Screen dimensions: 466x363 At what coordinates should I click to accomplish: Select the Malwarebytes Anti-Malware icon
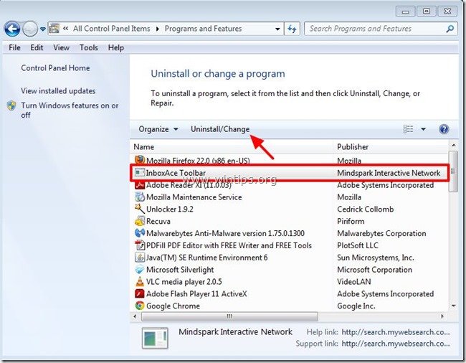pyautogui.click(x=140, y=233)
